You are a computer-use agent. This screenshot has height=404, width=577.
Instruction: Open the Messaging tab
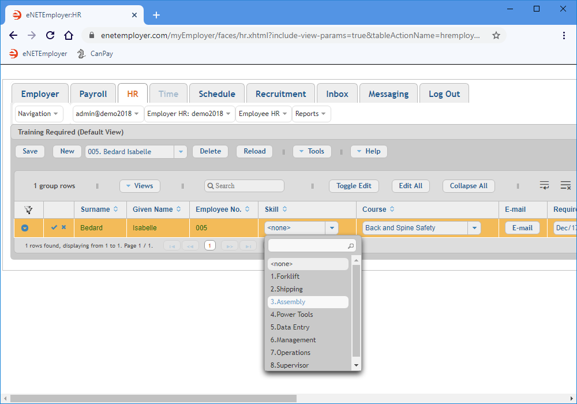(388, 93)
